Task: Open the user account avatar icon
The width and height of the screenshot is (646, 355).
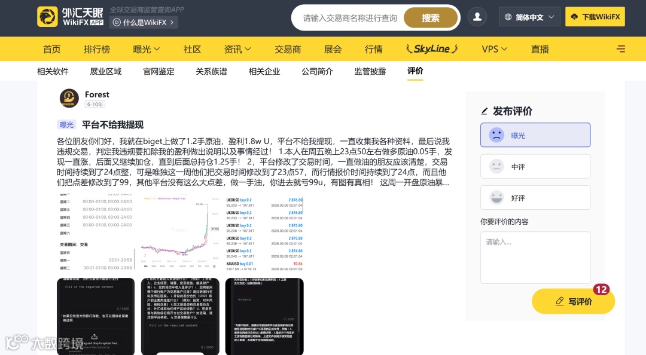Action: 477,17
